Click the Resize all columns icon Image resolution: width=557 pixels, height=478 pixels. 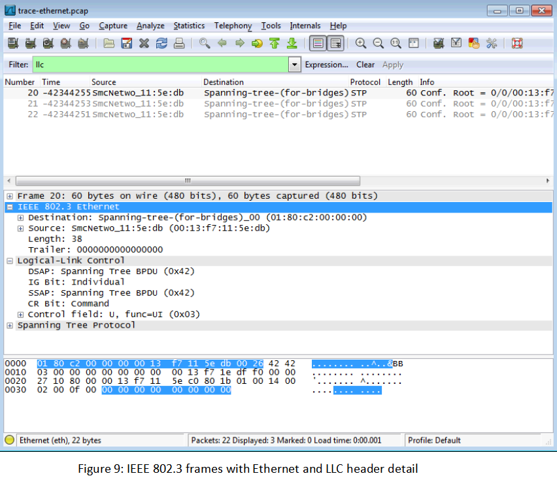click(413, 43)
